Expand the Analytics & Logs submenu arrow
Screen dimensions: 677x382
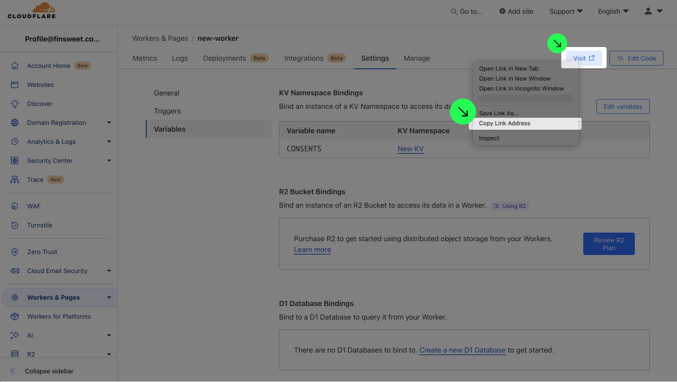[x=109, y=141]
